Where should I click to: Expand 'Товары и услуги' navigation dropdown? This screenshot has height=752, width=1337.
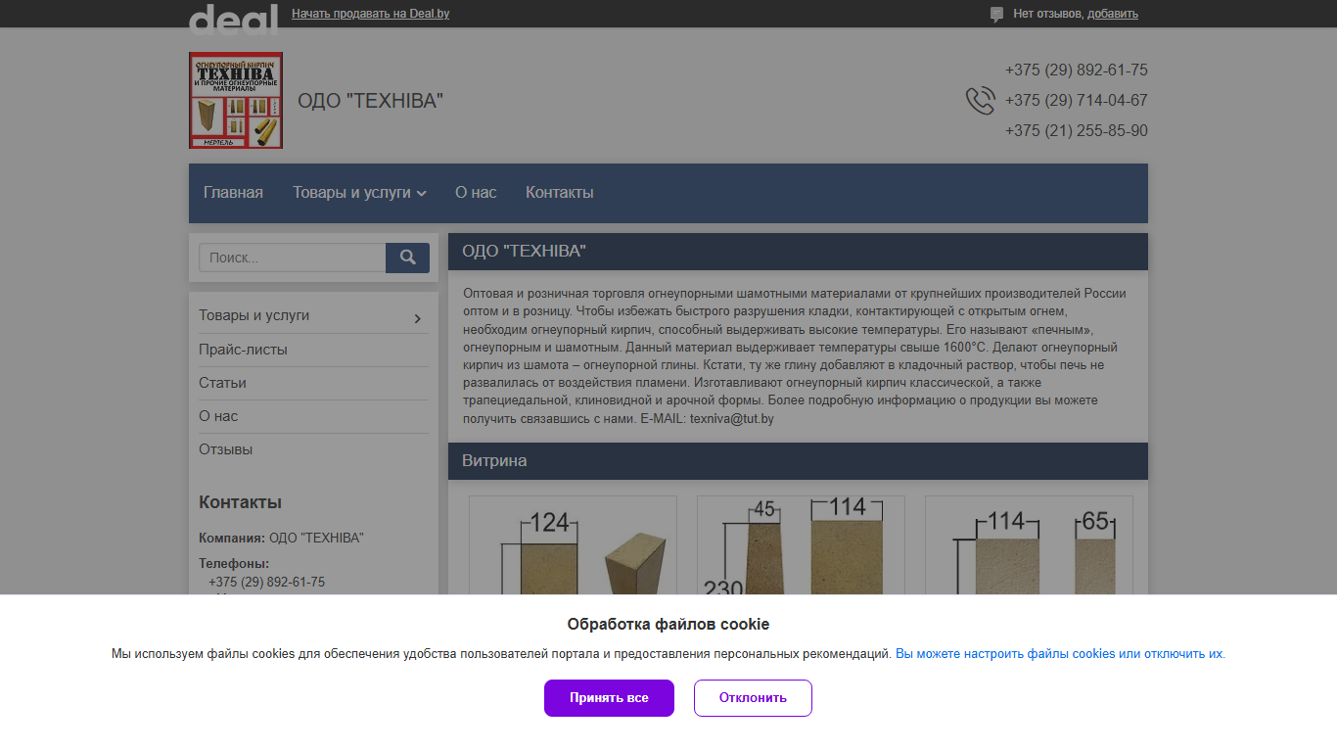(x=359, y=193)
